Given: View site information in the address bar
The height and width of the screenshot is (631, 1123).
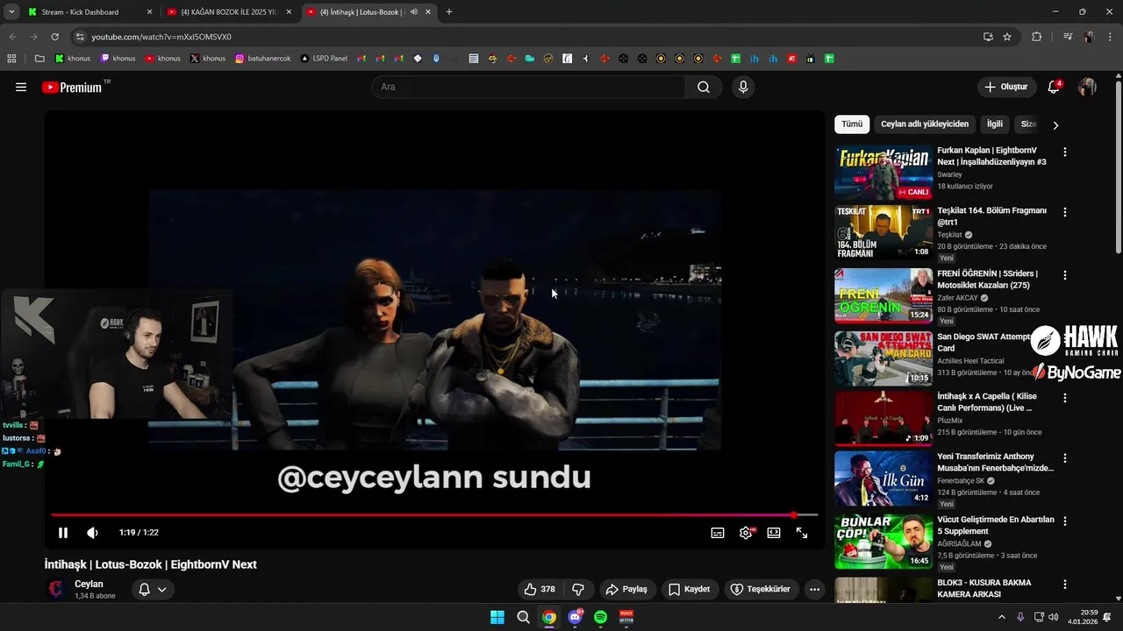Looking at the screenshot, I should point(80,37).
